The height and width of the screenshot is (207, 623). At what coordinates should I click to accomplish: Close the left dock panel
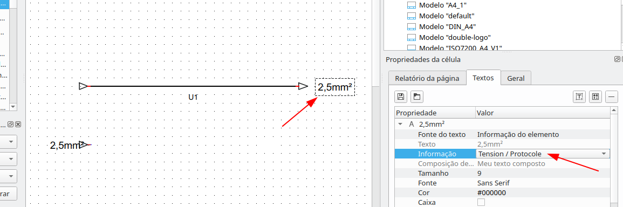pyautogui.click(x=18, y=125)
